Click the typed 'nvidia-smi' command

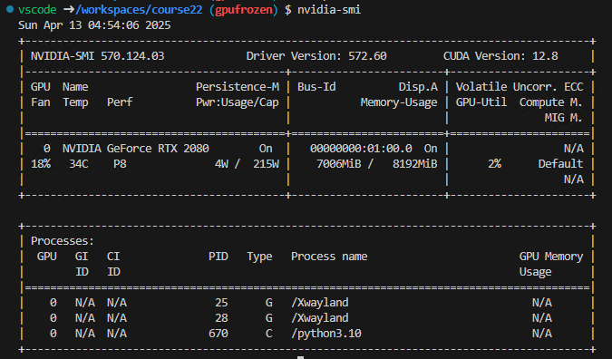point(329,9)
